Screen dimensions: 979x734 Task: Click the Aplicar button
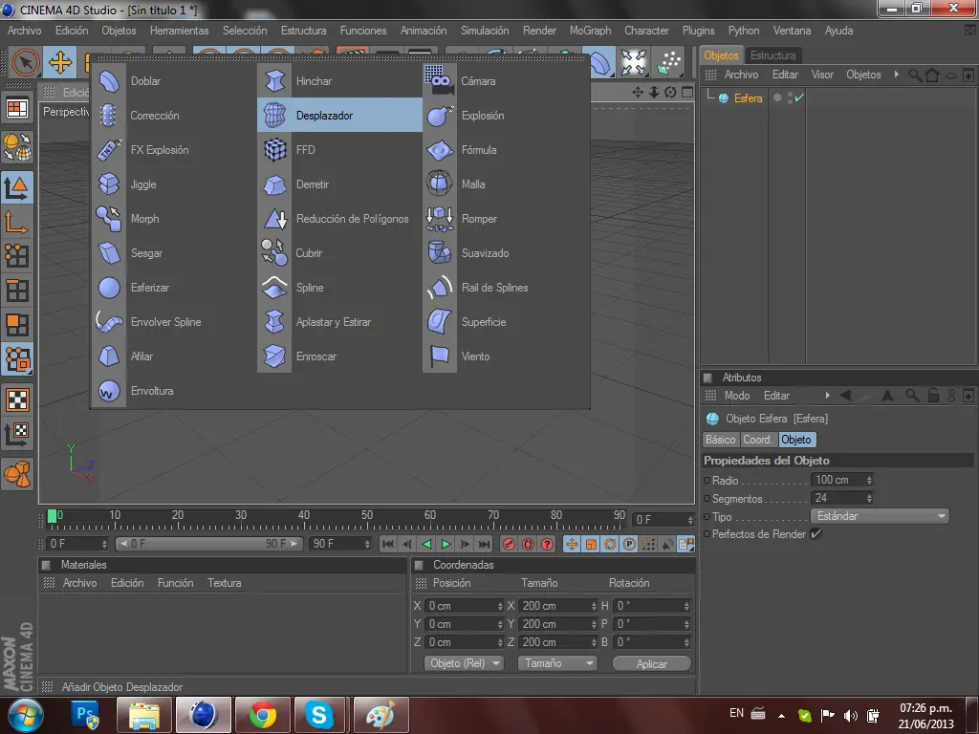pyautogui.click(x=652, y=663)
